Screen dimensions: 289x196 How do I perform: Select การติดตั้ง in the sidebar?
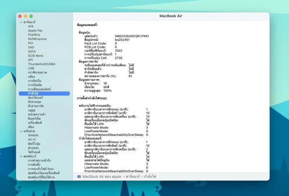point(34,165)
